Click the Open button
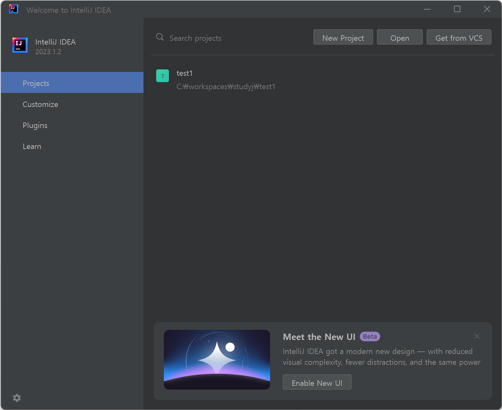This screenshot has width=502, height=410. [x=400, y=37]
